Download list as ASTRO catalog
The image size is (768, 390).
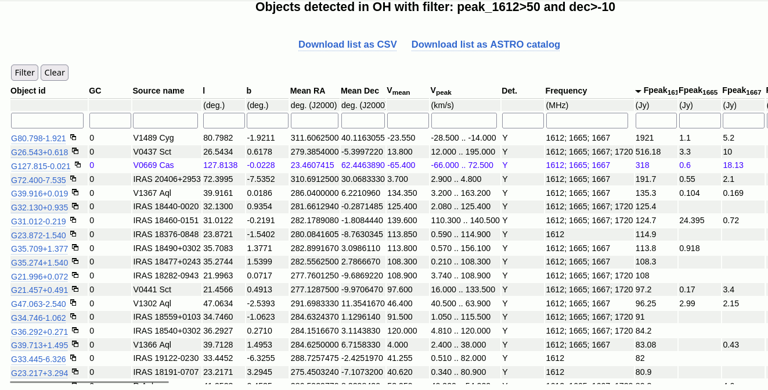click(x=485, y=45)
